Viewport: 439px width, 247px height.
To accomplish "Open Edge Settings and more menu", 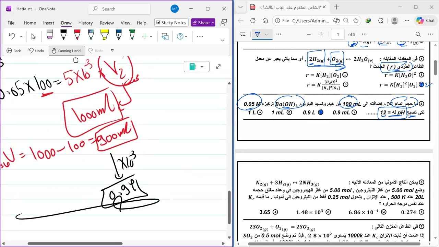I will (x=407, y=21).
